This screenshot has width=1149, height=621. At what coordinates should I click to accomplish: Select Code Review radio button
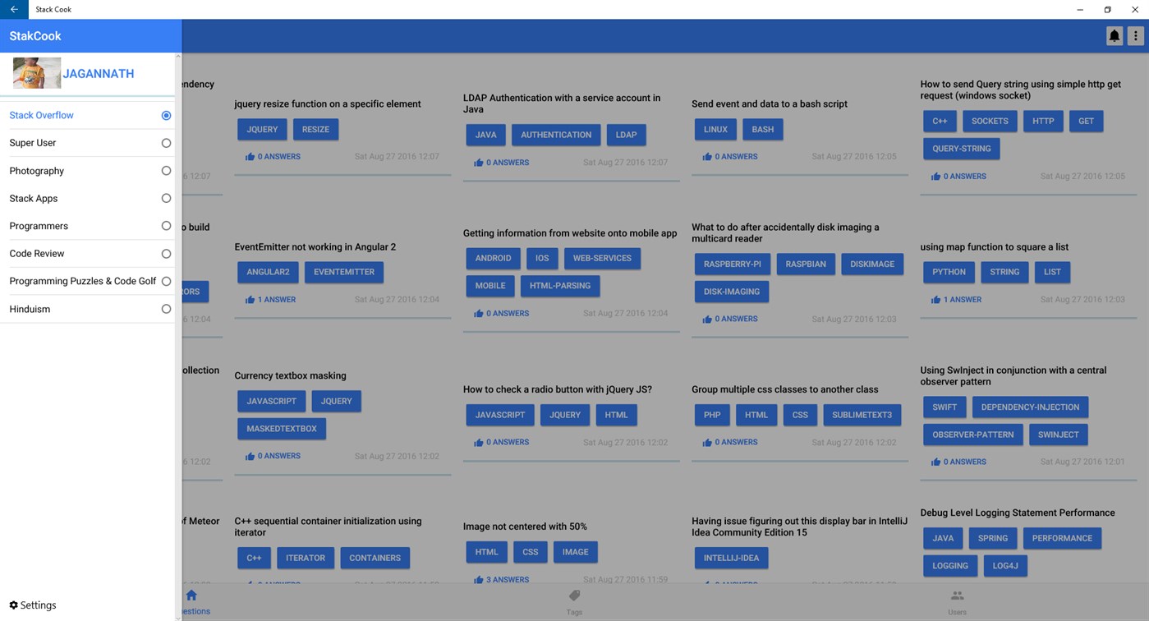(x=166, y=254)
